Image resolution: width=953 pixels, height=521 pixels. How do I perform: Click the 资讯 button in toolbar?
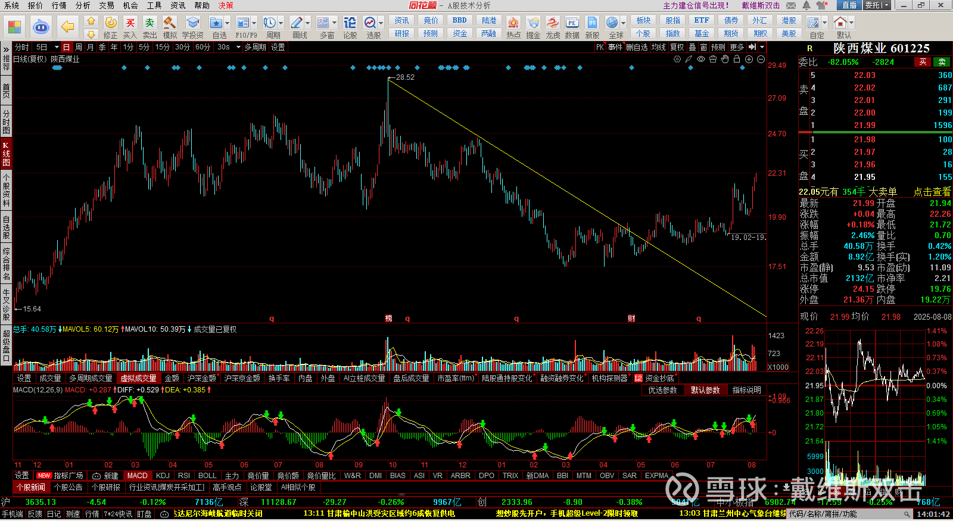tap(401, 20)
